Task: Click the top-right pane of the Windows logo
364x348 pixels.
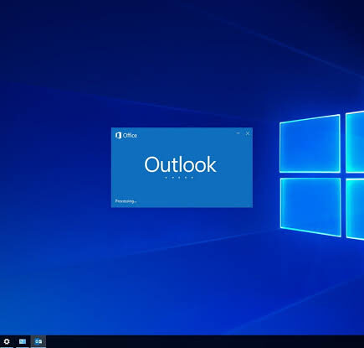Action: (355, 142)
